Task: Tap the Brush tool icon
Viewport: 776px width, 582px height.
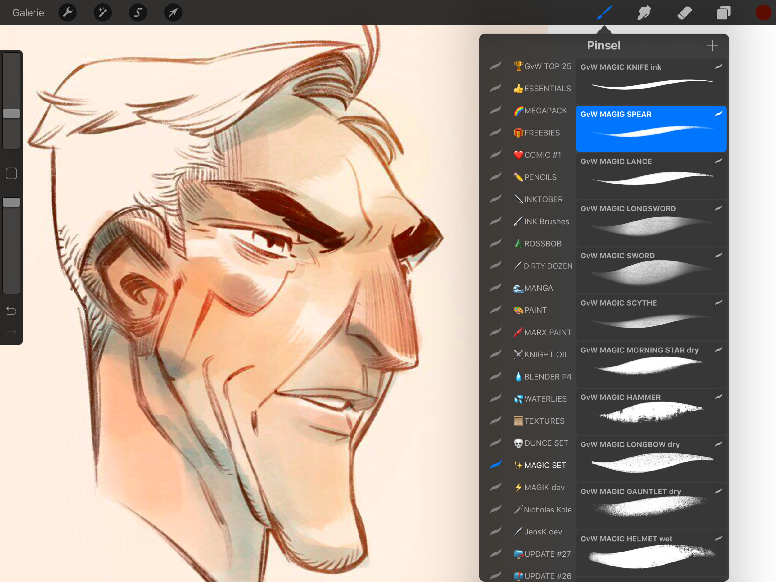Action: point(604,13)
